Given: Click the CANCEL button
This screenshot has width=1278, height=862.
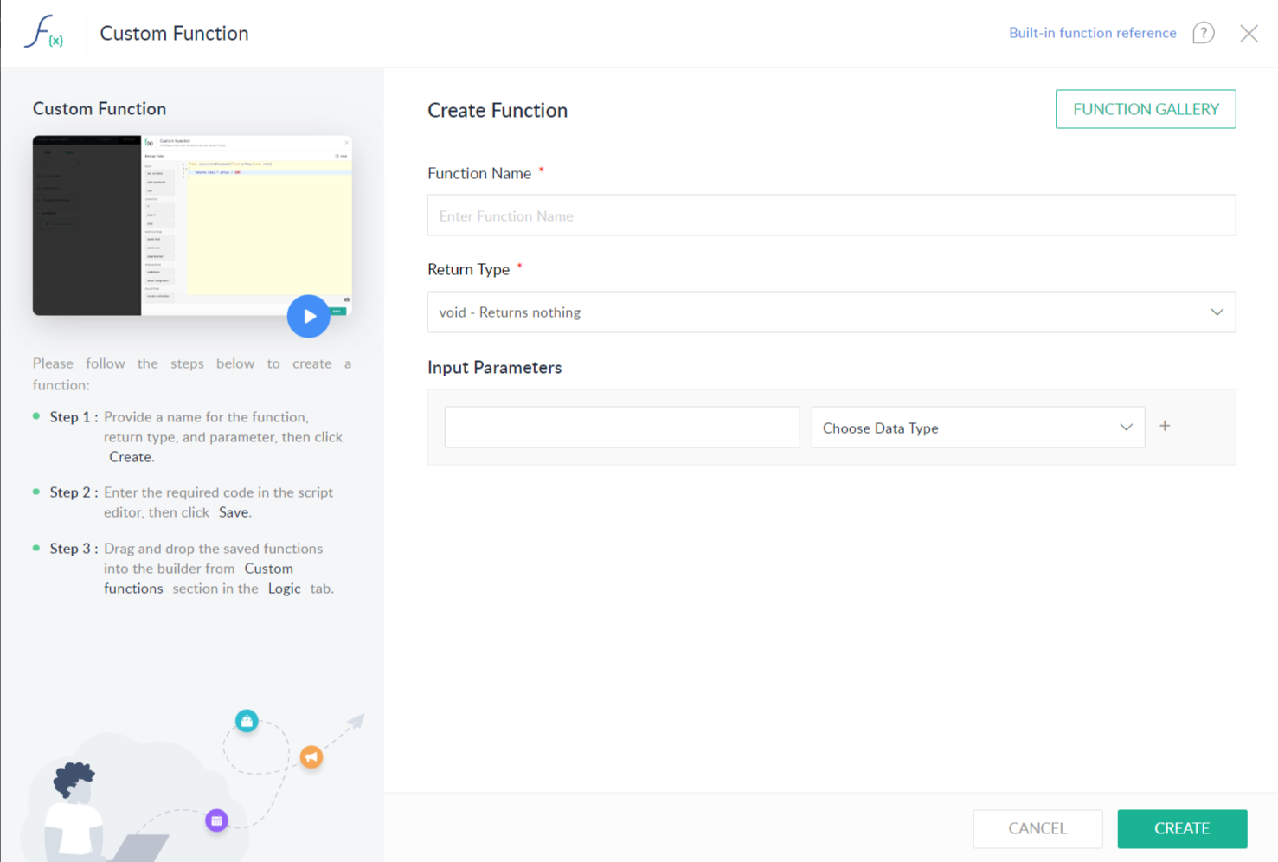Looking at the screenshot, I should pos(1037,828).
